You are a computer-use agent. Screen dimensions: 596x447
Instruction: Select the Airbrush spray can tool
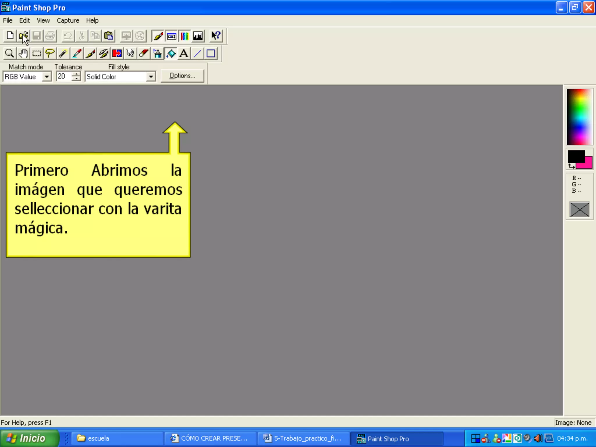[157, 54]
